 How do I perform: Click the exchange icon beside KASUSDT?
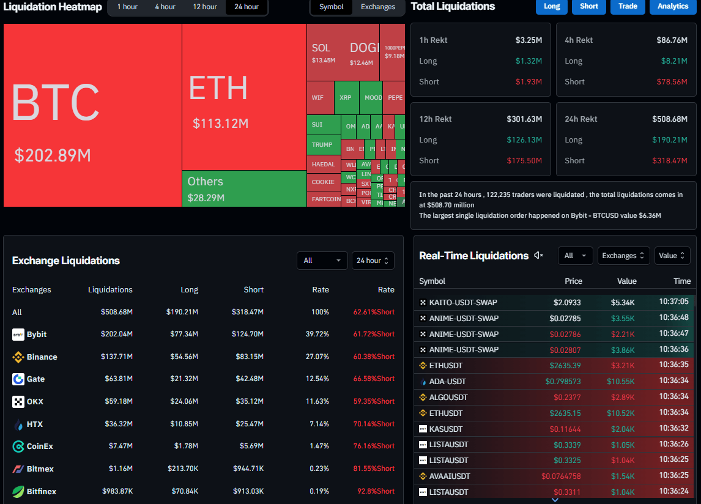point(423,429)
